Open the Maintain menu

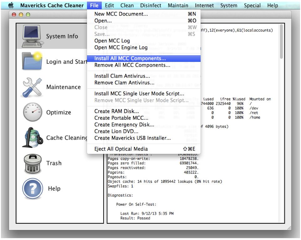pos(178,5)
